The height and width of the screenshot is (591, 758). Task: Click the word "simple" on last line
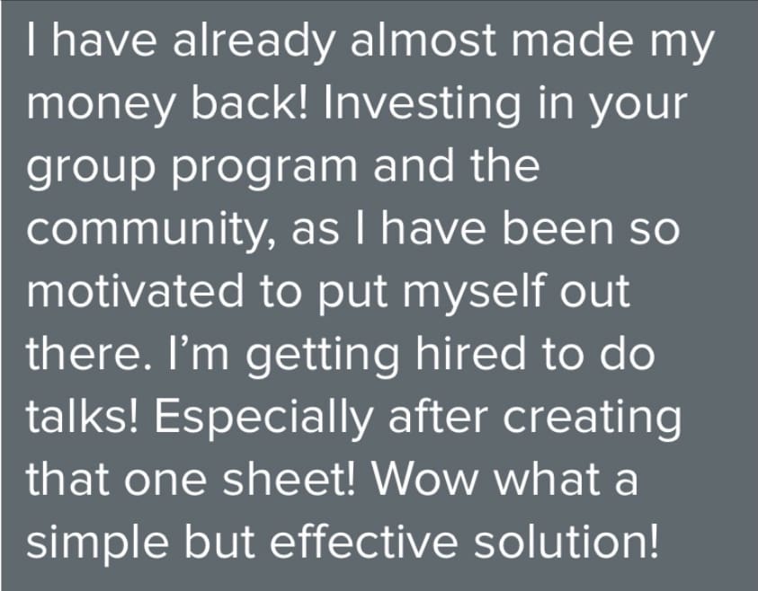(x=98, y=544)
